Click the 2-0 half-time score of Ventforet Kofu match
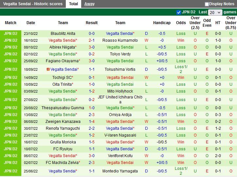Image resolution: width=237 pixels, height=177 pixels. tap(218, 155)
